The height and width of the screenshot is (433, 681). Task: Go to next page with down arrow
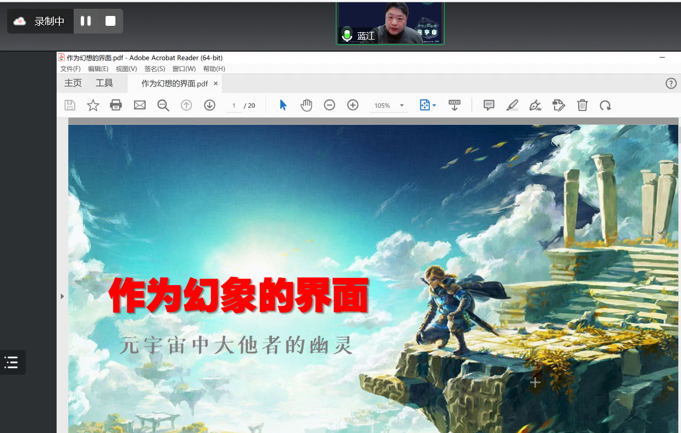209,105
